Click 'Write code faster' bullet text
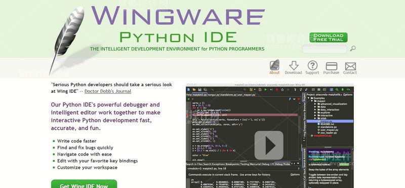 click(77, 141)
